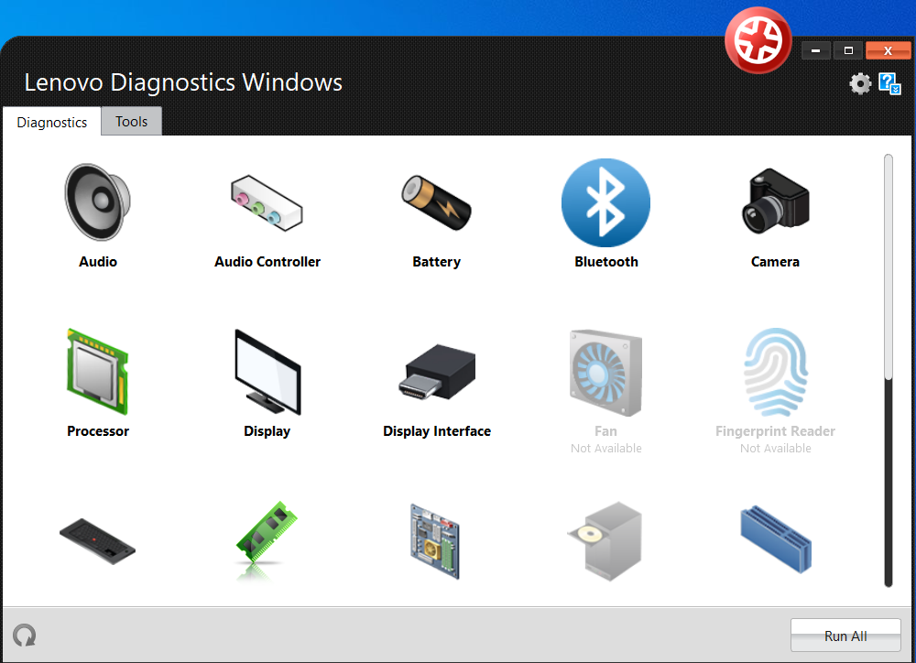The image size is (916, 663).
Task: Maximize the Lenovo Diagnostics window
Action: 848,50
